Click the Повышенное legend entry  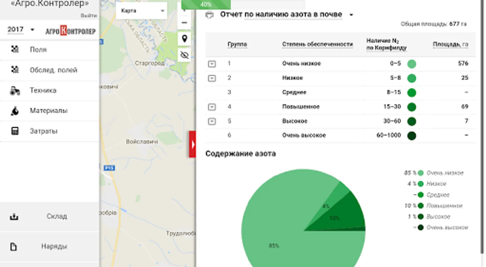click(434, 206)
